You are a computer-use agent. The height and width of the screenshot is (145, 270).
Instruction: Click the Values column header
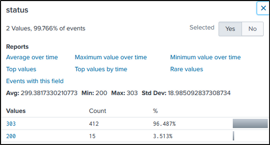[x=16, y=111]
